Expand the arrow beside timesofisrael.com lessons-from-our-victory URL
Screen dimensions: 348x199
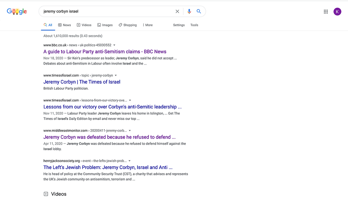(130, 100)
